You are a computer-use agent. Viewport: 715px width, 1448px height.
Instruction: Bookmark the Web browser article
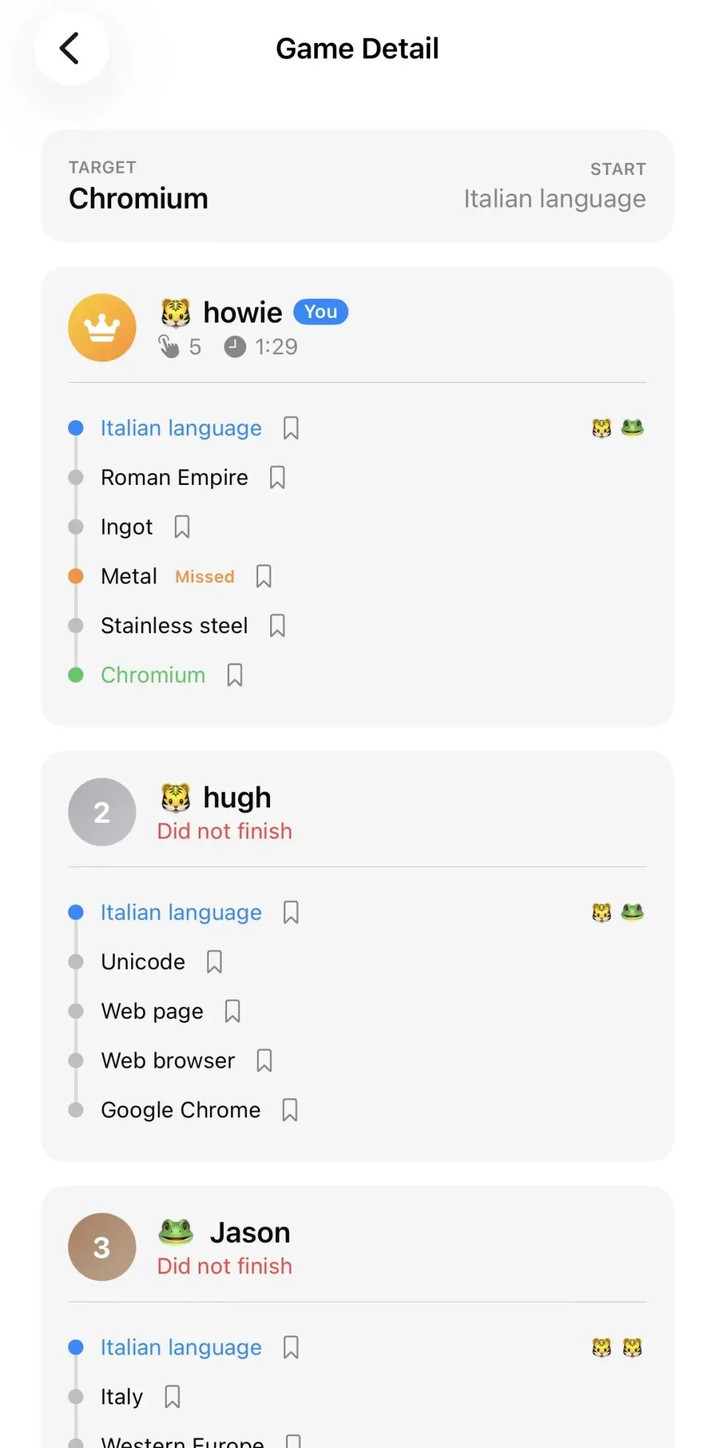click(264, 1060)
